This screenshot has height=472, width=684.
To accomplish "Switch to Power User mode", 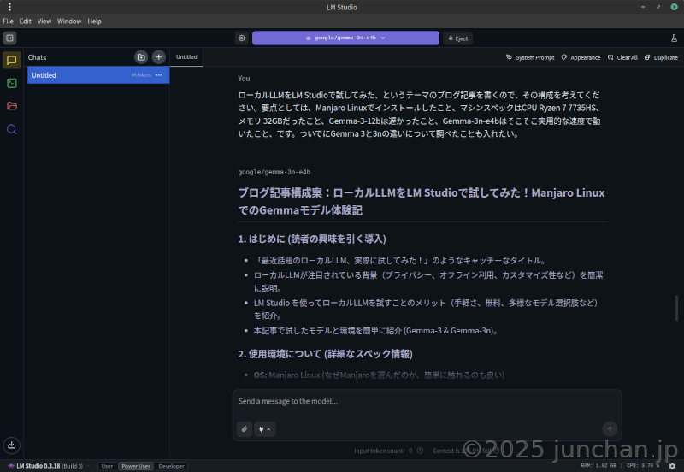I will click(x=136, y=466).
